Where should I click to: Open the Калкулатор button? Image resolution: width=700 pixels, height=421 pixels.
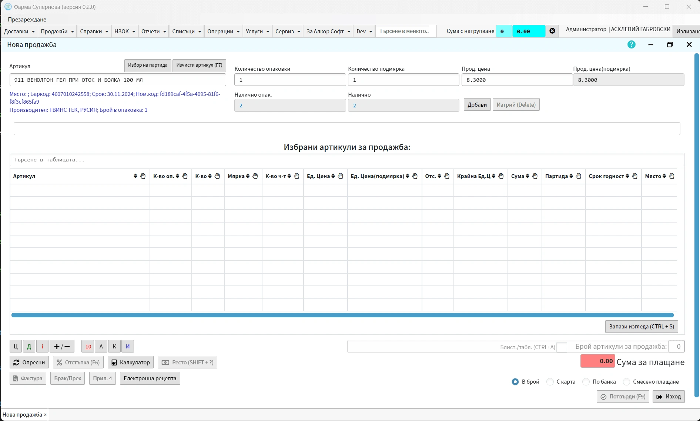(x=131, y=362)
